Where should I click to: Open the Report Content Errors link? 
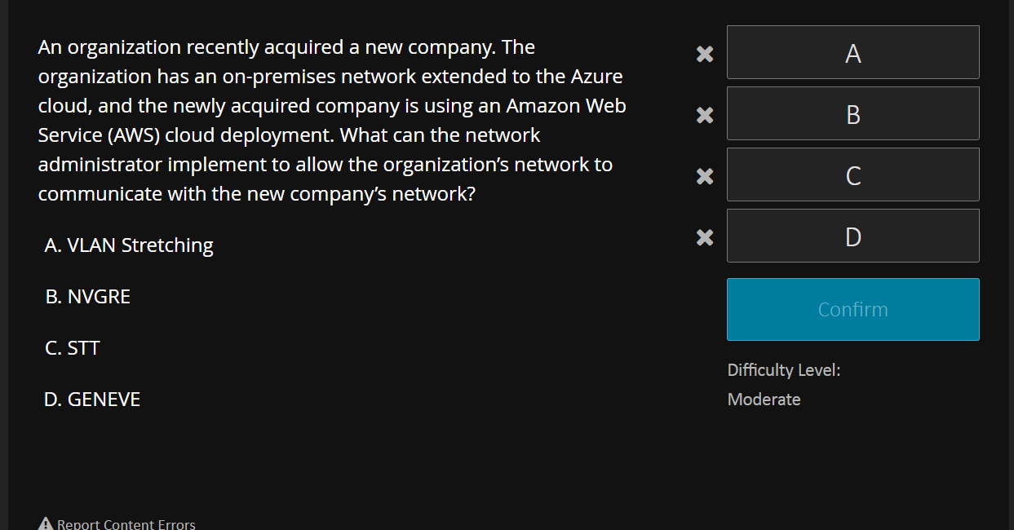coord(126,524)
